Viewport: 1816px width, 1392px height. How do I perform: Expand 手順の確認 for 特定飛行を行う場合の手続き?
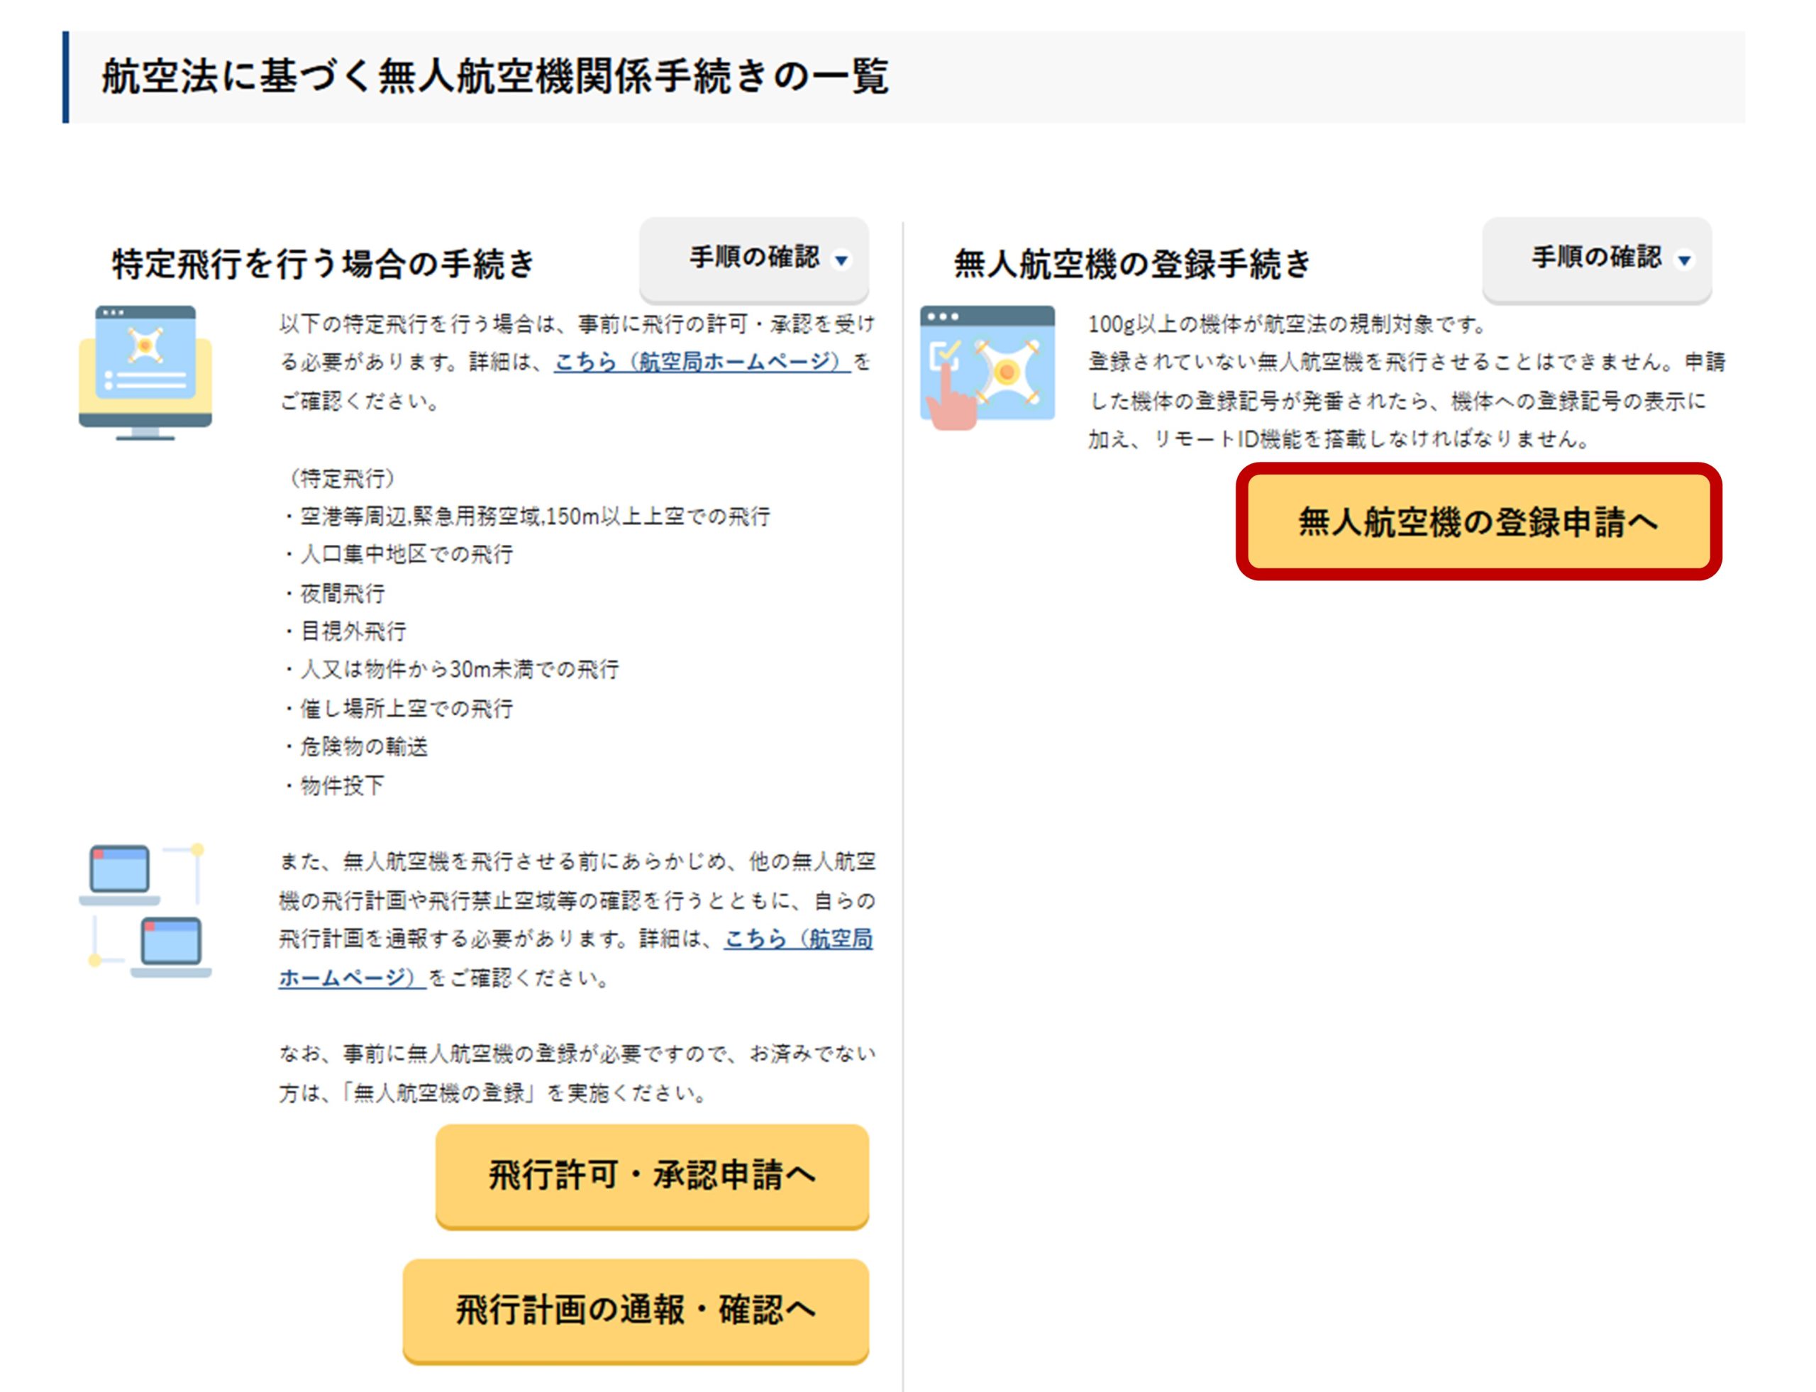753,258
